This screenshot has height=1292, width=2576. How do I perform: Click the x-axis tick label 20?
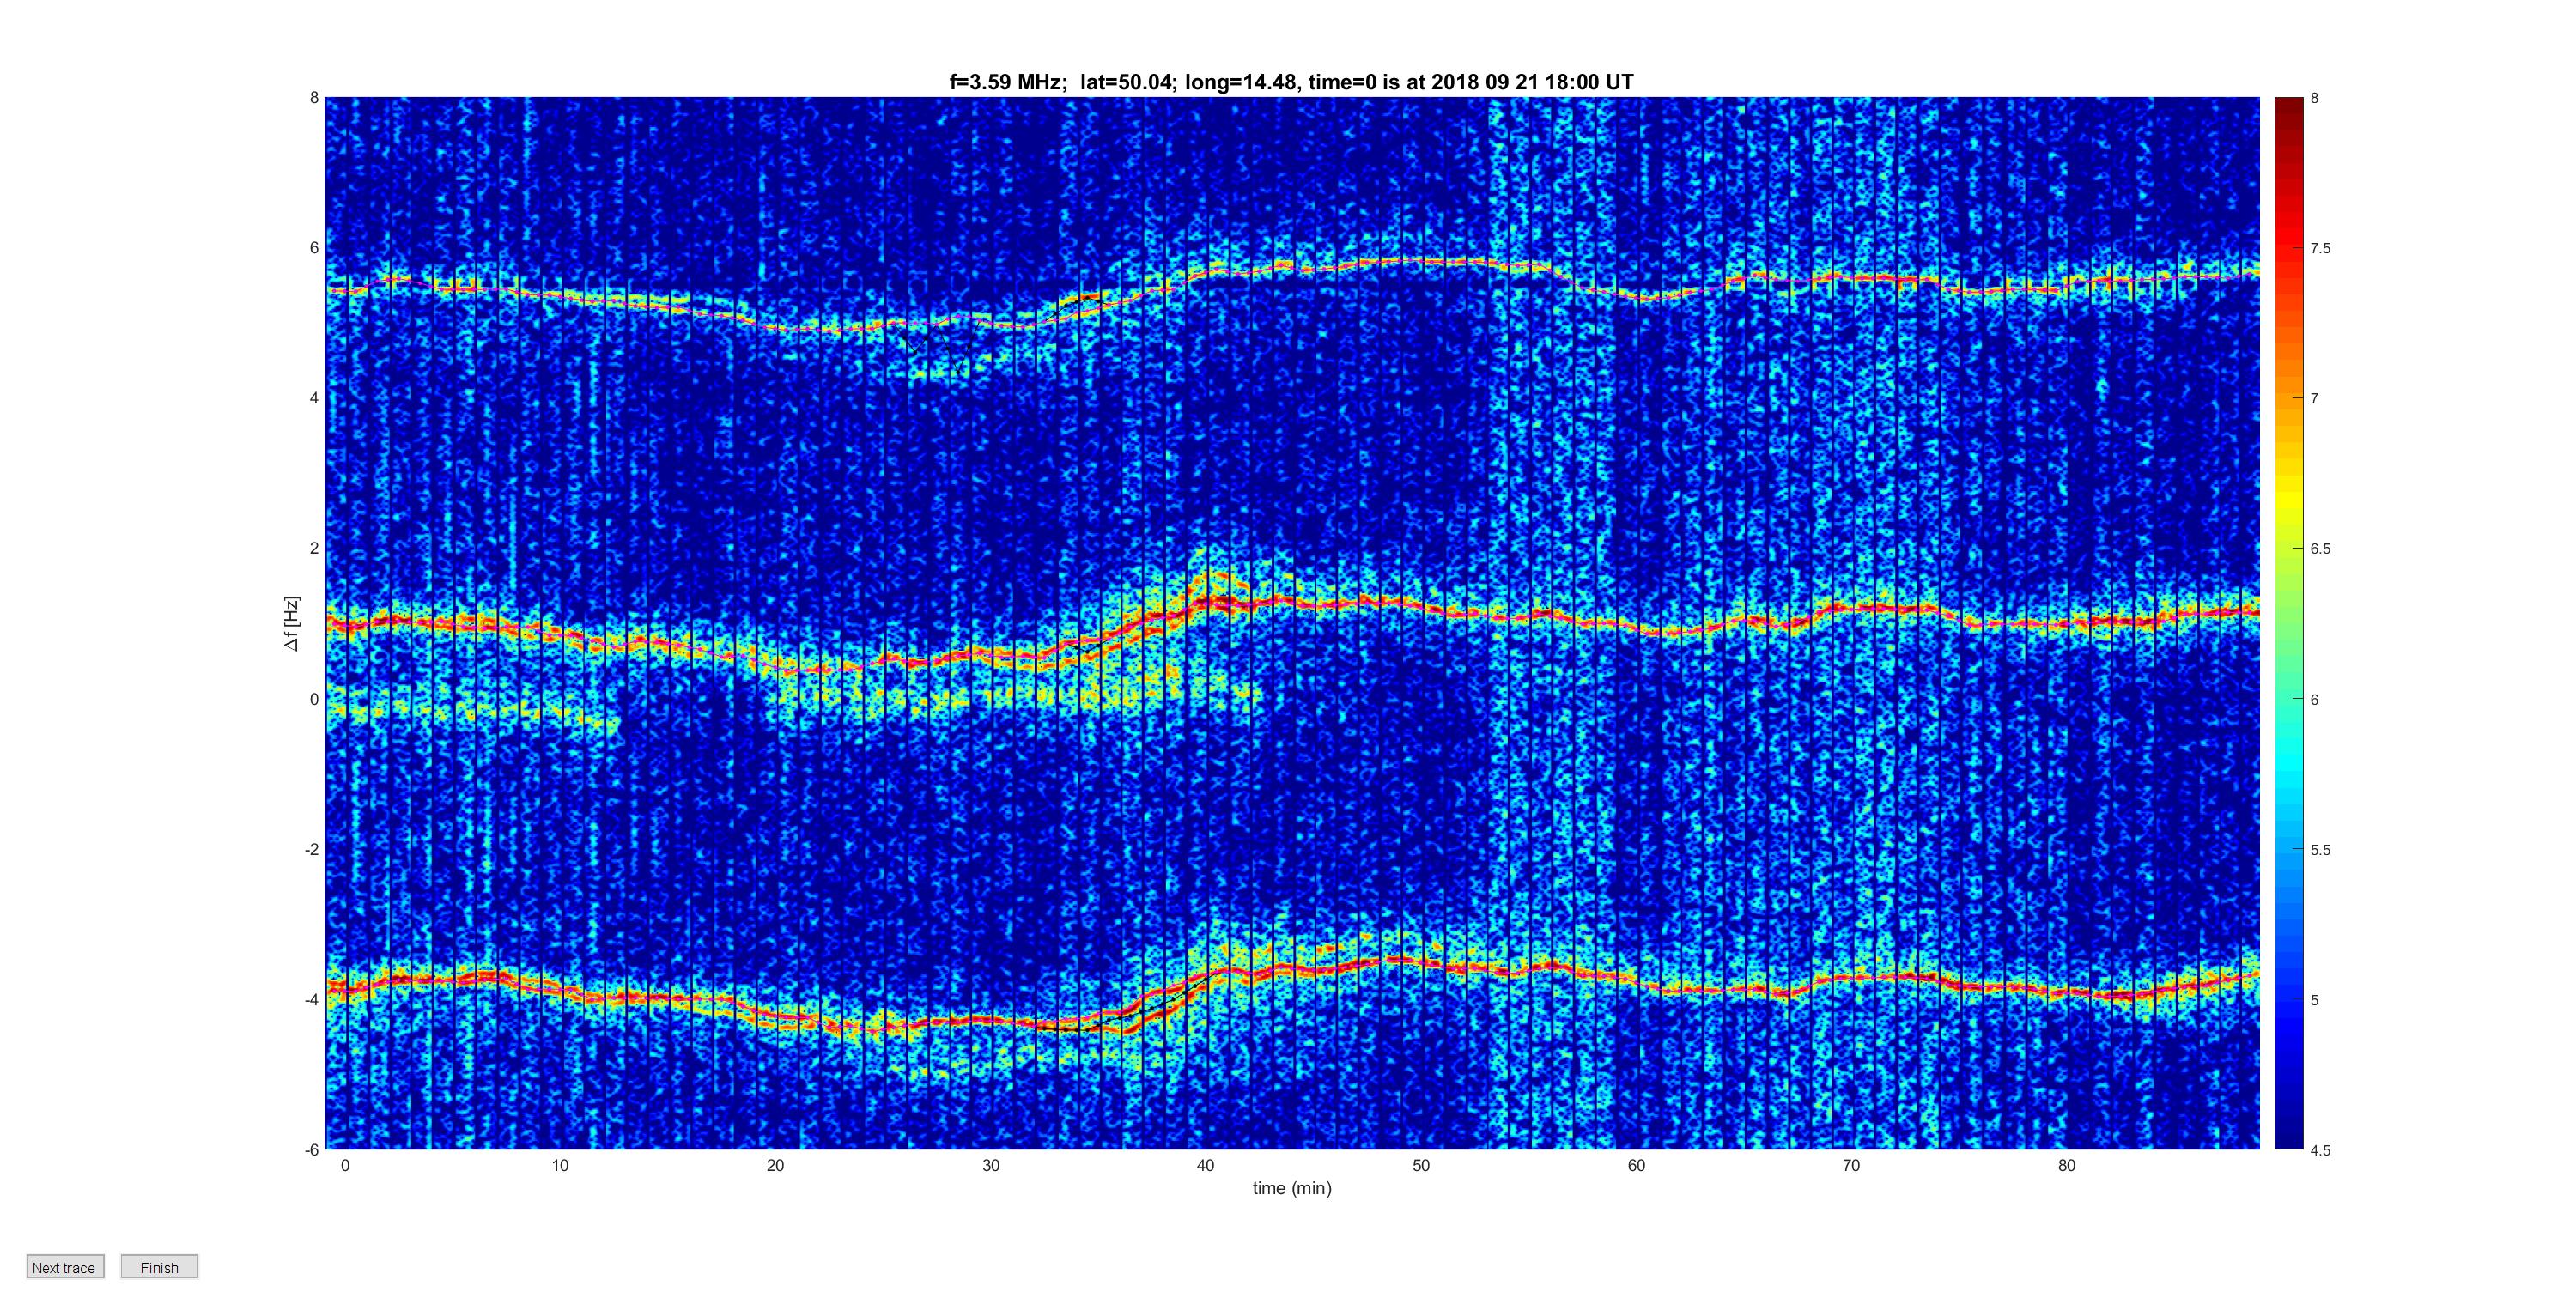[x=775, y=1165]
